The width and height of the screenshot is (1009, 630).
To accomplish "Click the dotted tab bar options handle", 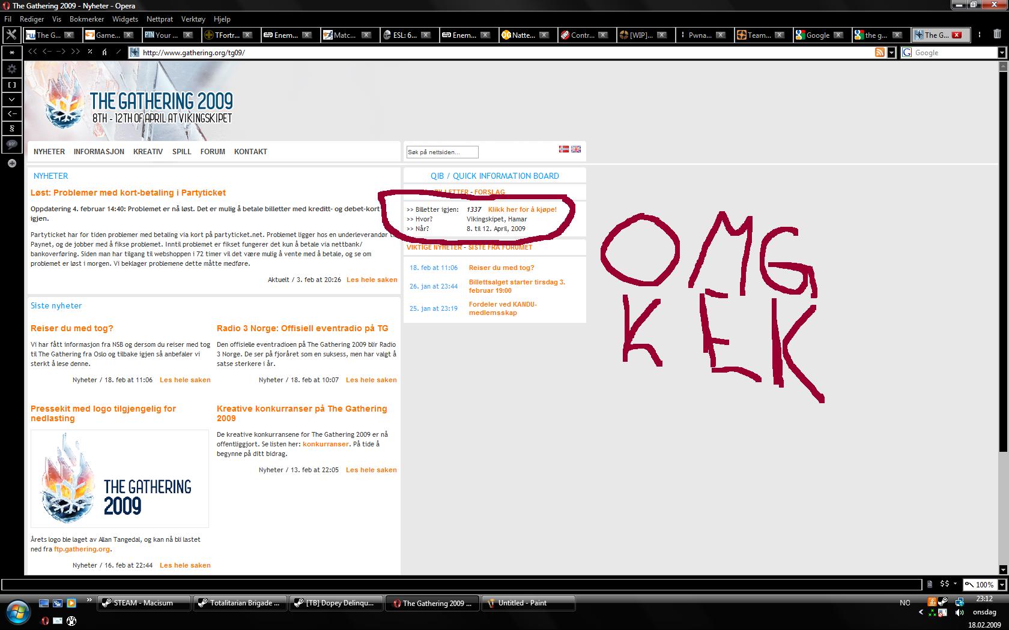I will (x=980, y=35).
